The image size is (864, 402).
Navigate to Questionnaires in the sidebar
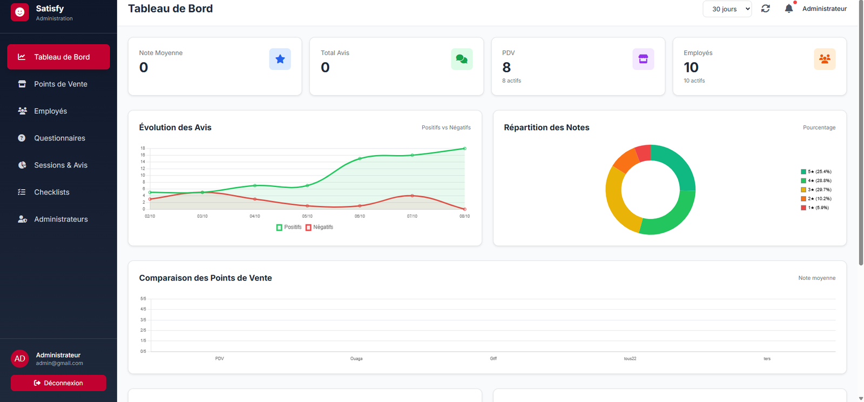click(58, 138)
